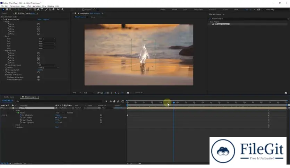This screenshot has width=290, height=168.
Task: Open the first Boxes Path dropdown showing Mask 1
Action: click(46, 39)
